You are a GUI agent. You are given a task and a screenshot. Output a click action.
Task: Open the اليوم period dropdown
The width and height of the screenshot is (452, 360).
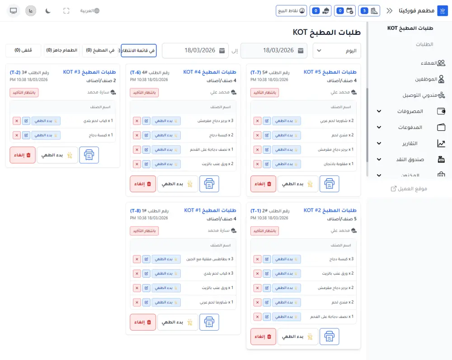click(337, 50)
